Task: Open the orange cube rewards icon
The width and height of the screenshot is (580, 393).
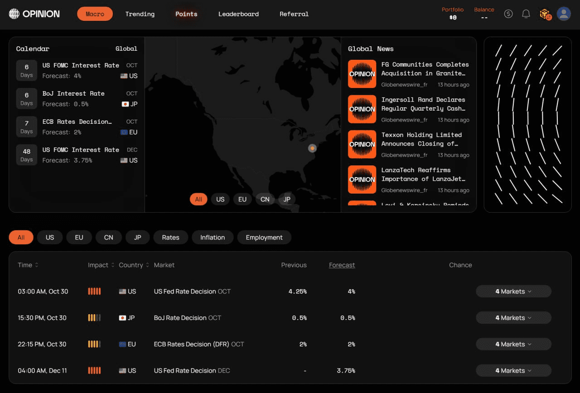Action: coord(545,14)
